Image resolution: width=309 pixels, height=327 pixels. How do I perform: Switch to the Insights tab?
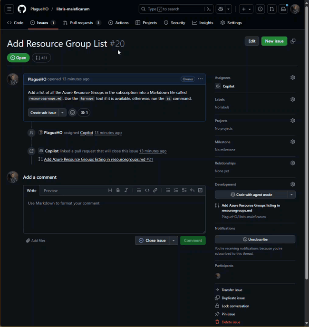[203, 23]
